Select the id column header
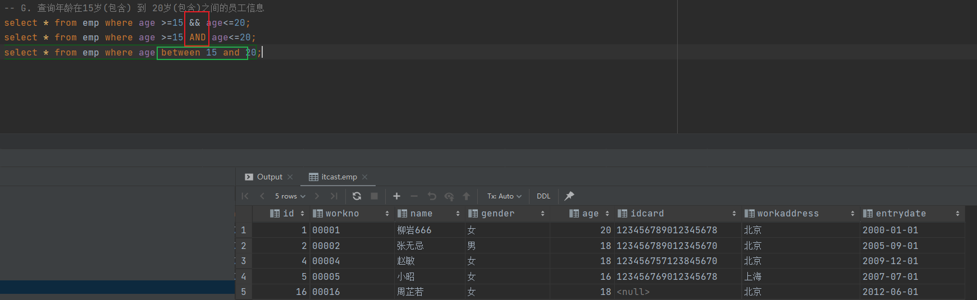 pos(281,214)
